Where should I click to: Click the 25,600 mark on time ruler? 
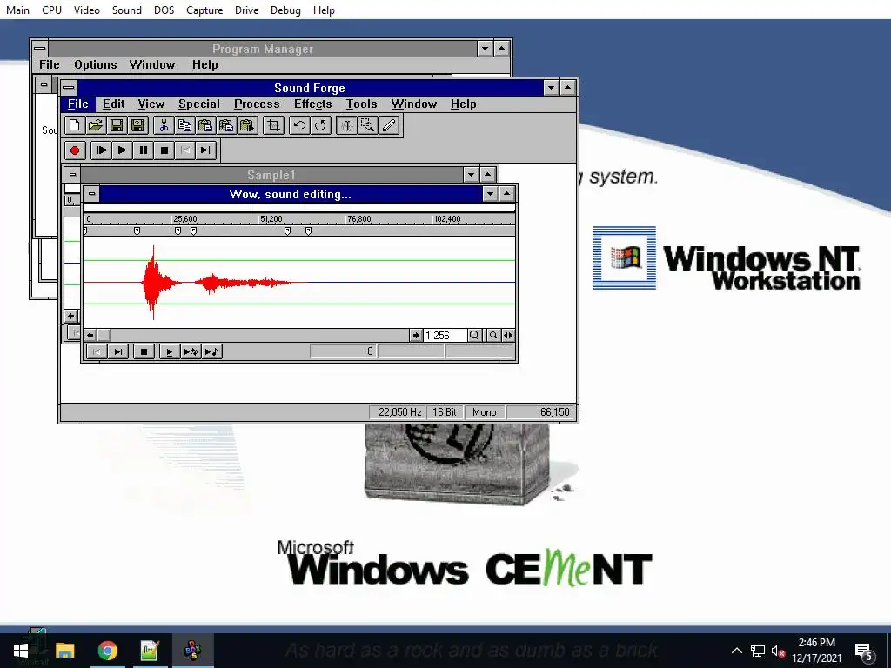(185, 218)
